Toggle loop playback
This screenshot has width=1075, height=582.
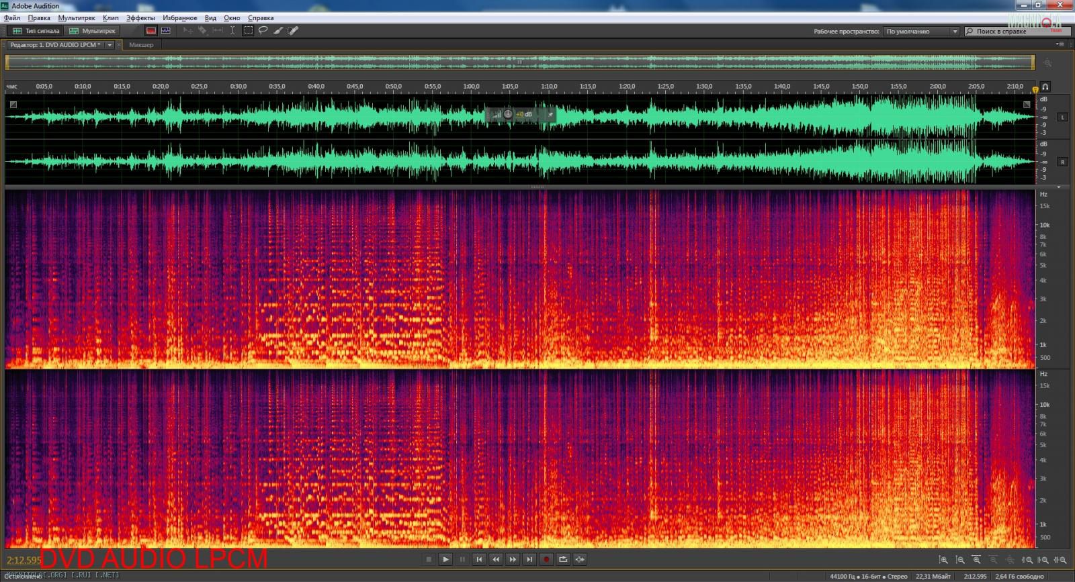[x=563, y=559]
